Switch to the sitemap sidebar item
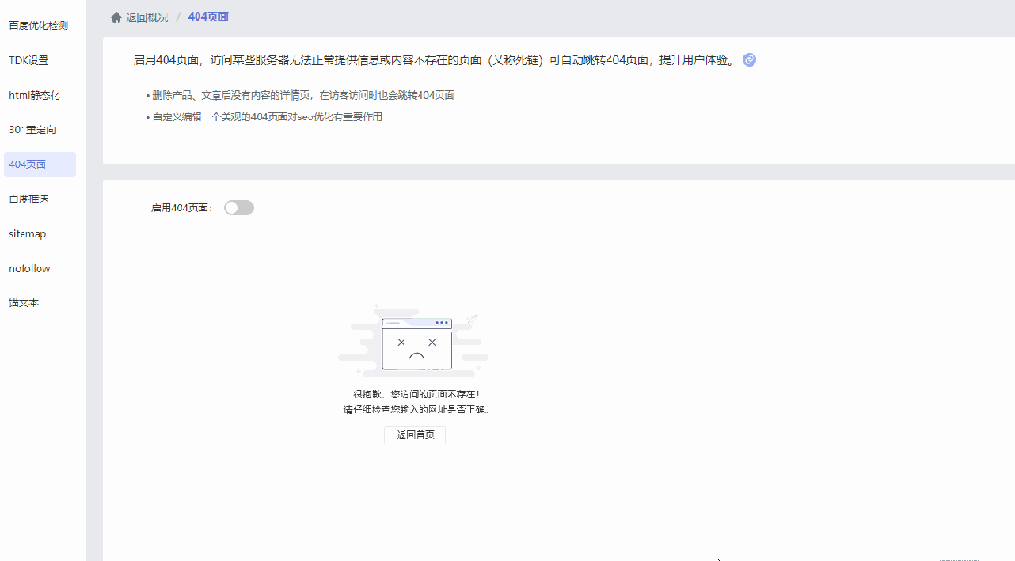The width and height of the screenshot is (1015, 561). coord(27,234)
